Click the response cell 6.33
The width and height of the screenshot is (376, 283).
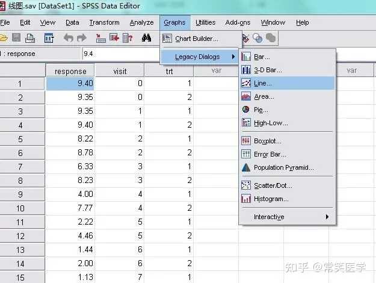click(70, 166)
